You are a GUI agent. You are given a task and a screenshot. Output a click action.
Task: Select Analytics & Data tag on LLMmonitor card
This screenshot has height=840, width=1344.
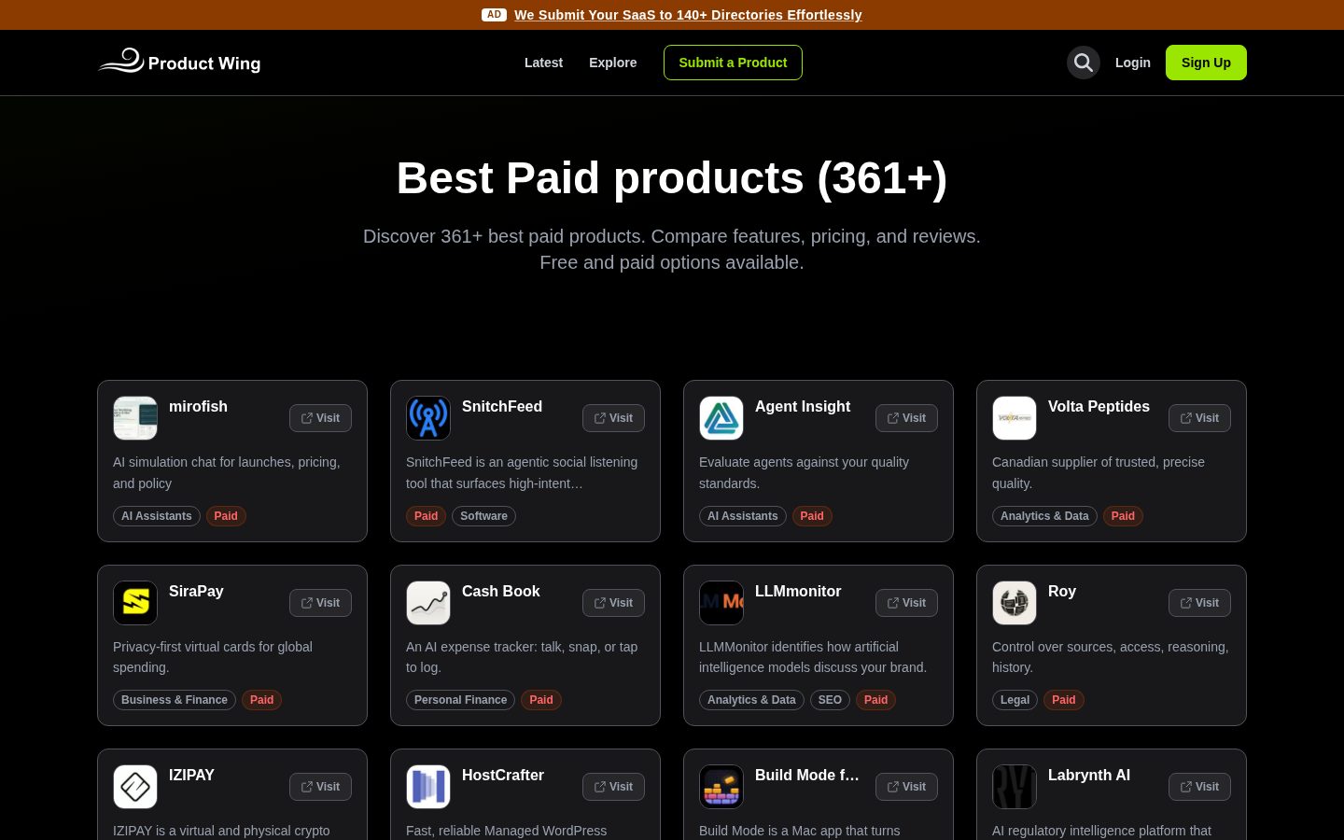(x=751, y=700)
